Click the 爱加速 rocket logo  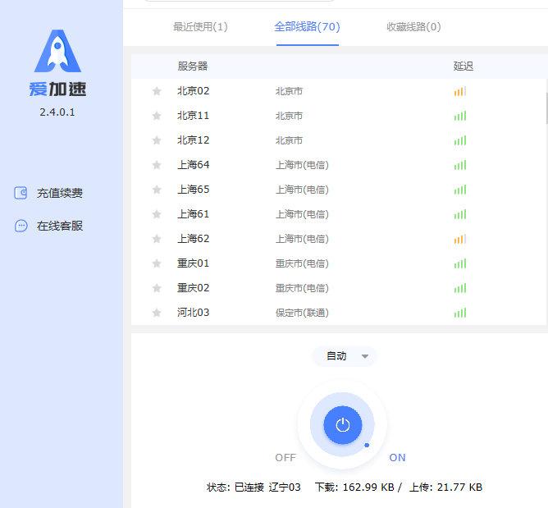57,53
